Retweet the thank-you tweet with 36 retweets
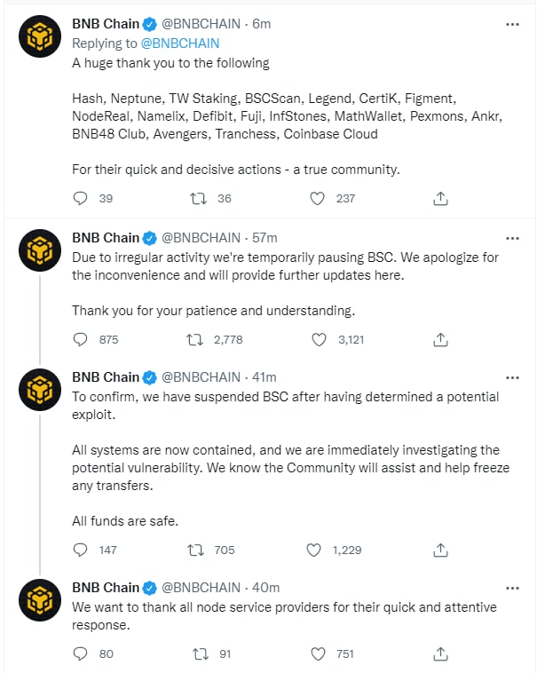This screenshot has height=673, width=537. (200, 199)
